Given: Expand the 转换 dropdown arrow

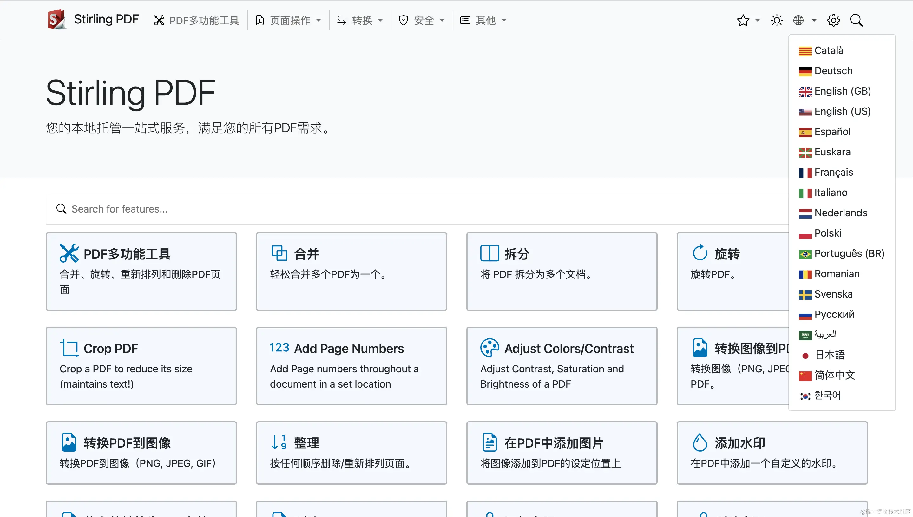Looking at the screenshot, I should (x=380, y=20).
